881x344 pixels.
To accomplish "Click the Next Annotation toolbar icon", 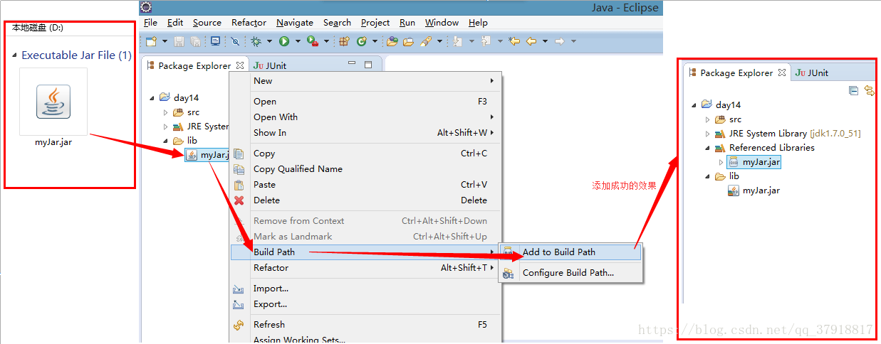I will [457, 41].
